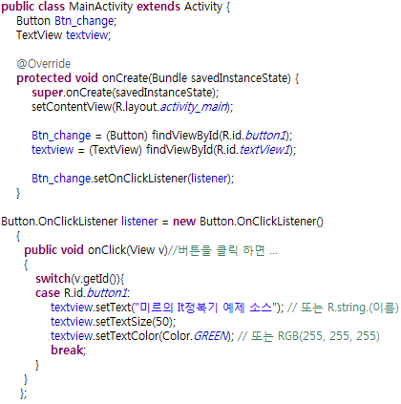Click the setTextSize(50) call
The width and height of the screenshot is (401, 404).
point(113,322)
